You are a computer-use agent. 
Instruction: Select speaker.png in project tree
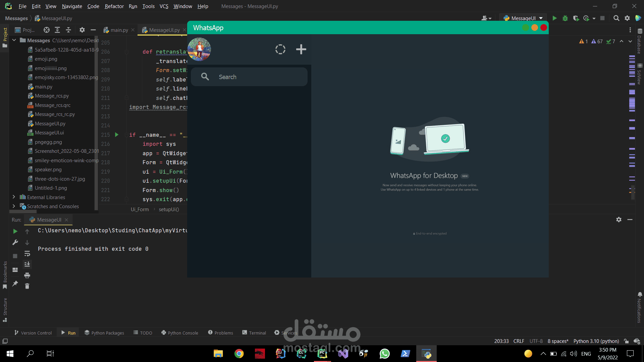(48, 170)
